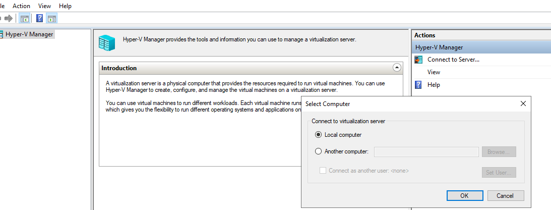The width and height of the screenshot is (551, 210).
Task: Click the Actions pane title
Action: coord(424,35)
